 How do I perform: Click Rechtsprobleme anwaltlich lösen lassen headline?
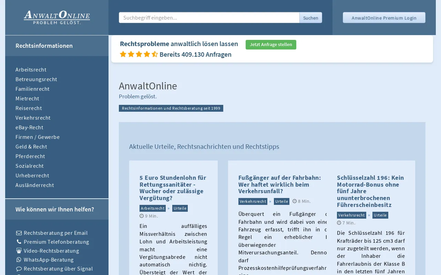[x=179, y=44]
